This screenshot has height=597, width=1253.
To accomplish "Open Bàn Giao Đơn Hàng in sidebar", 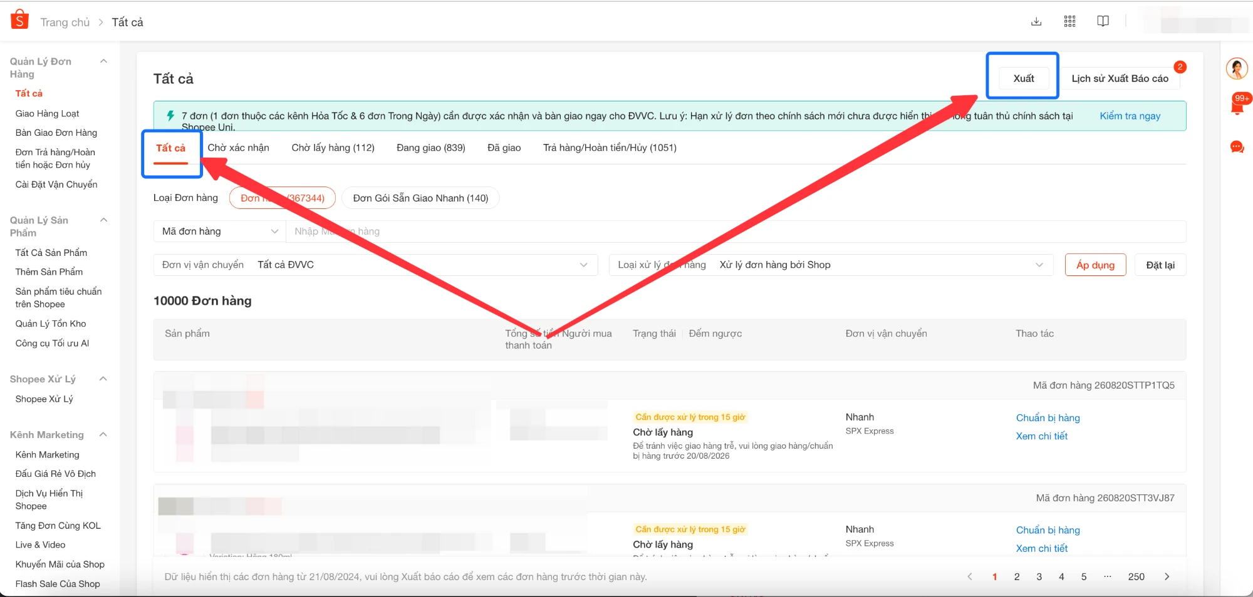I will 56,133.
